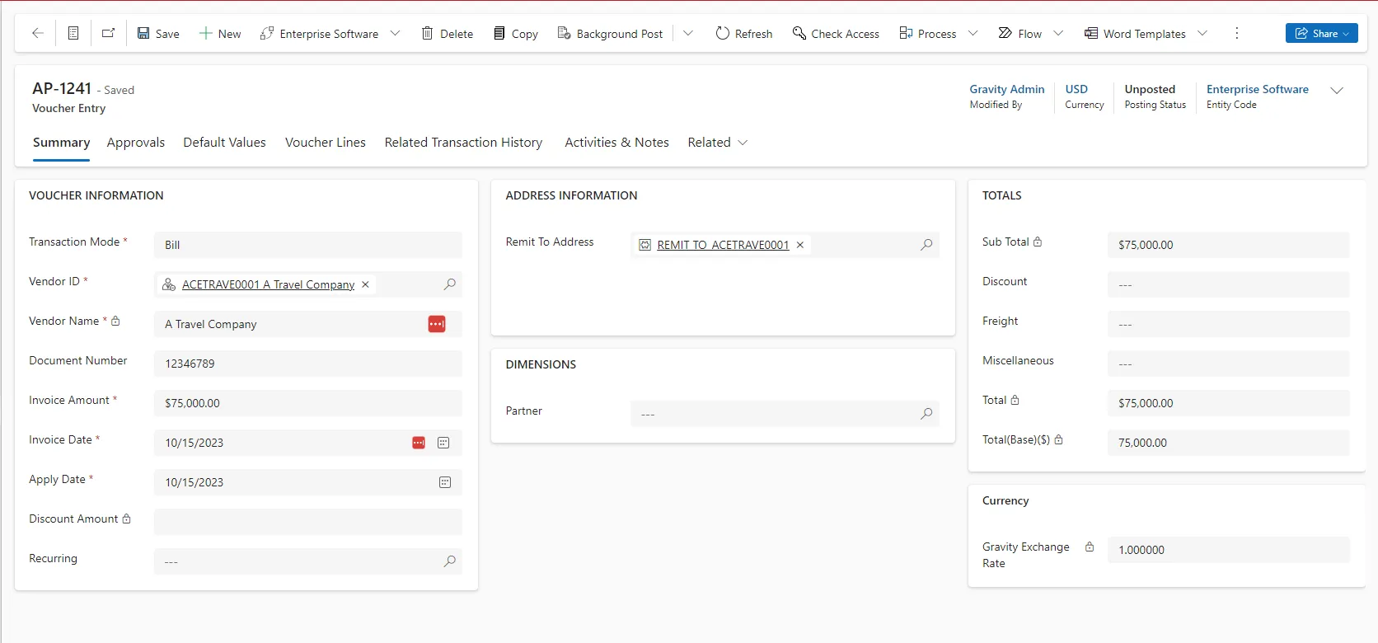
Task: Open Apply Date calendar picker
Action: click(445, 482)
